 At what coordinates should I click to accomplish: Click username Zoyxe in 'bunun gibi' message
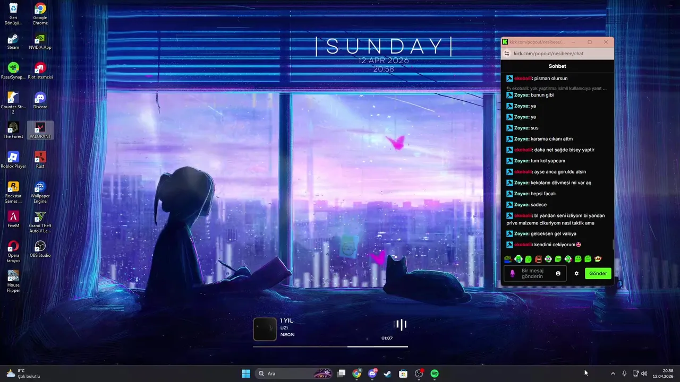point(521,95)
